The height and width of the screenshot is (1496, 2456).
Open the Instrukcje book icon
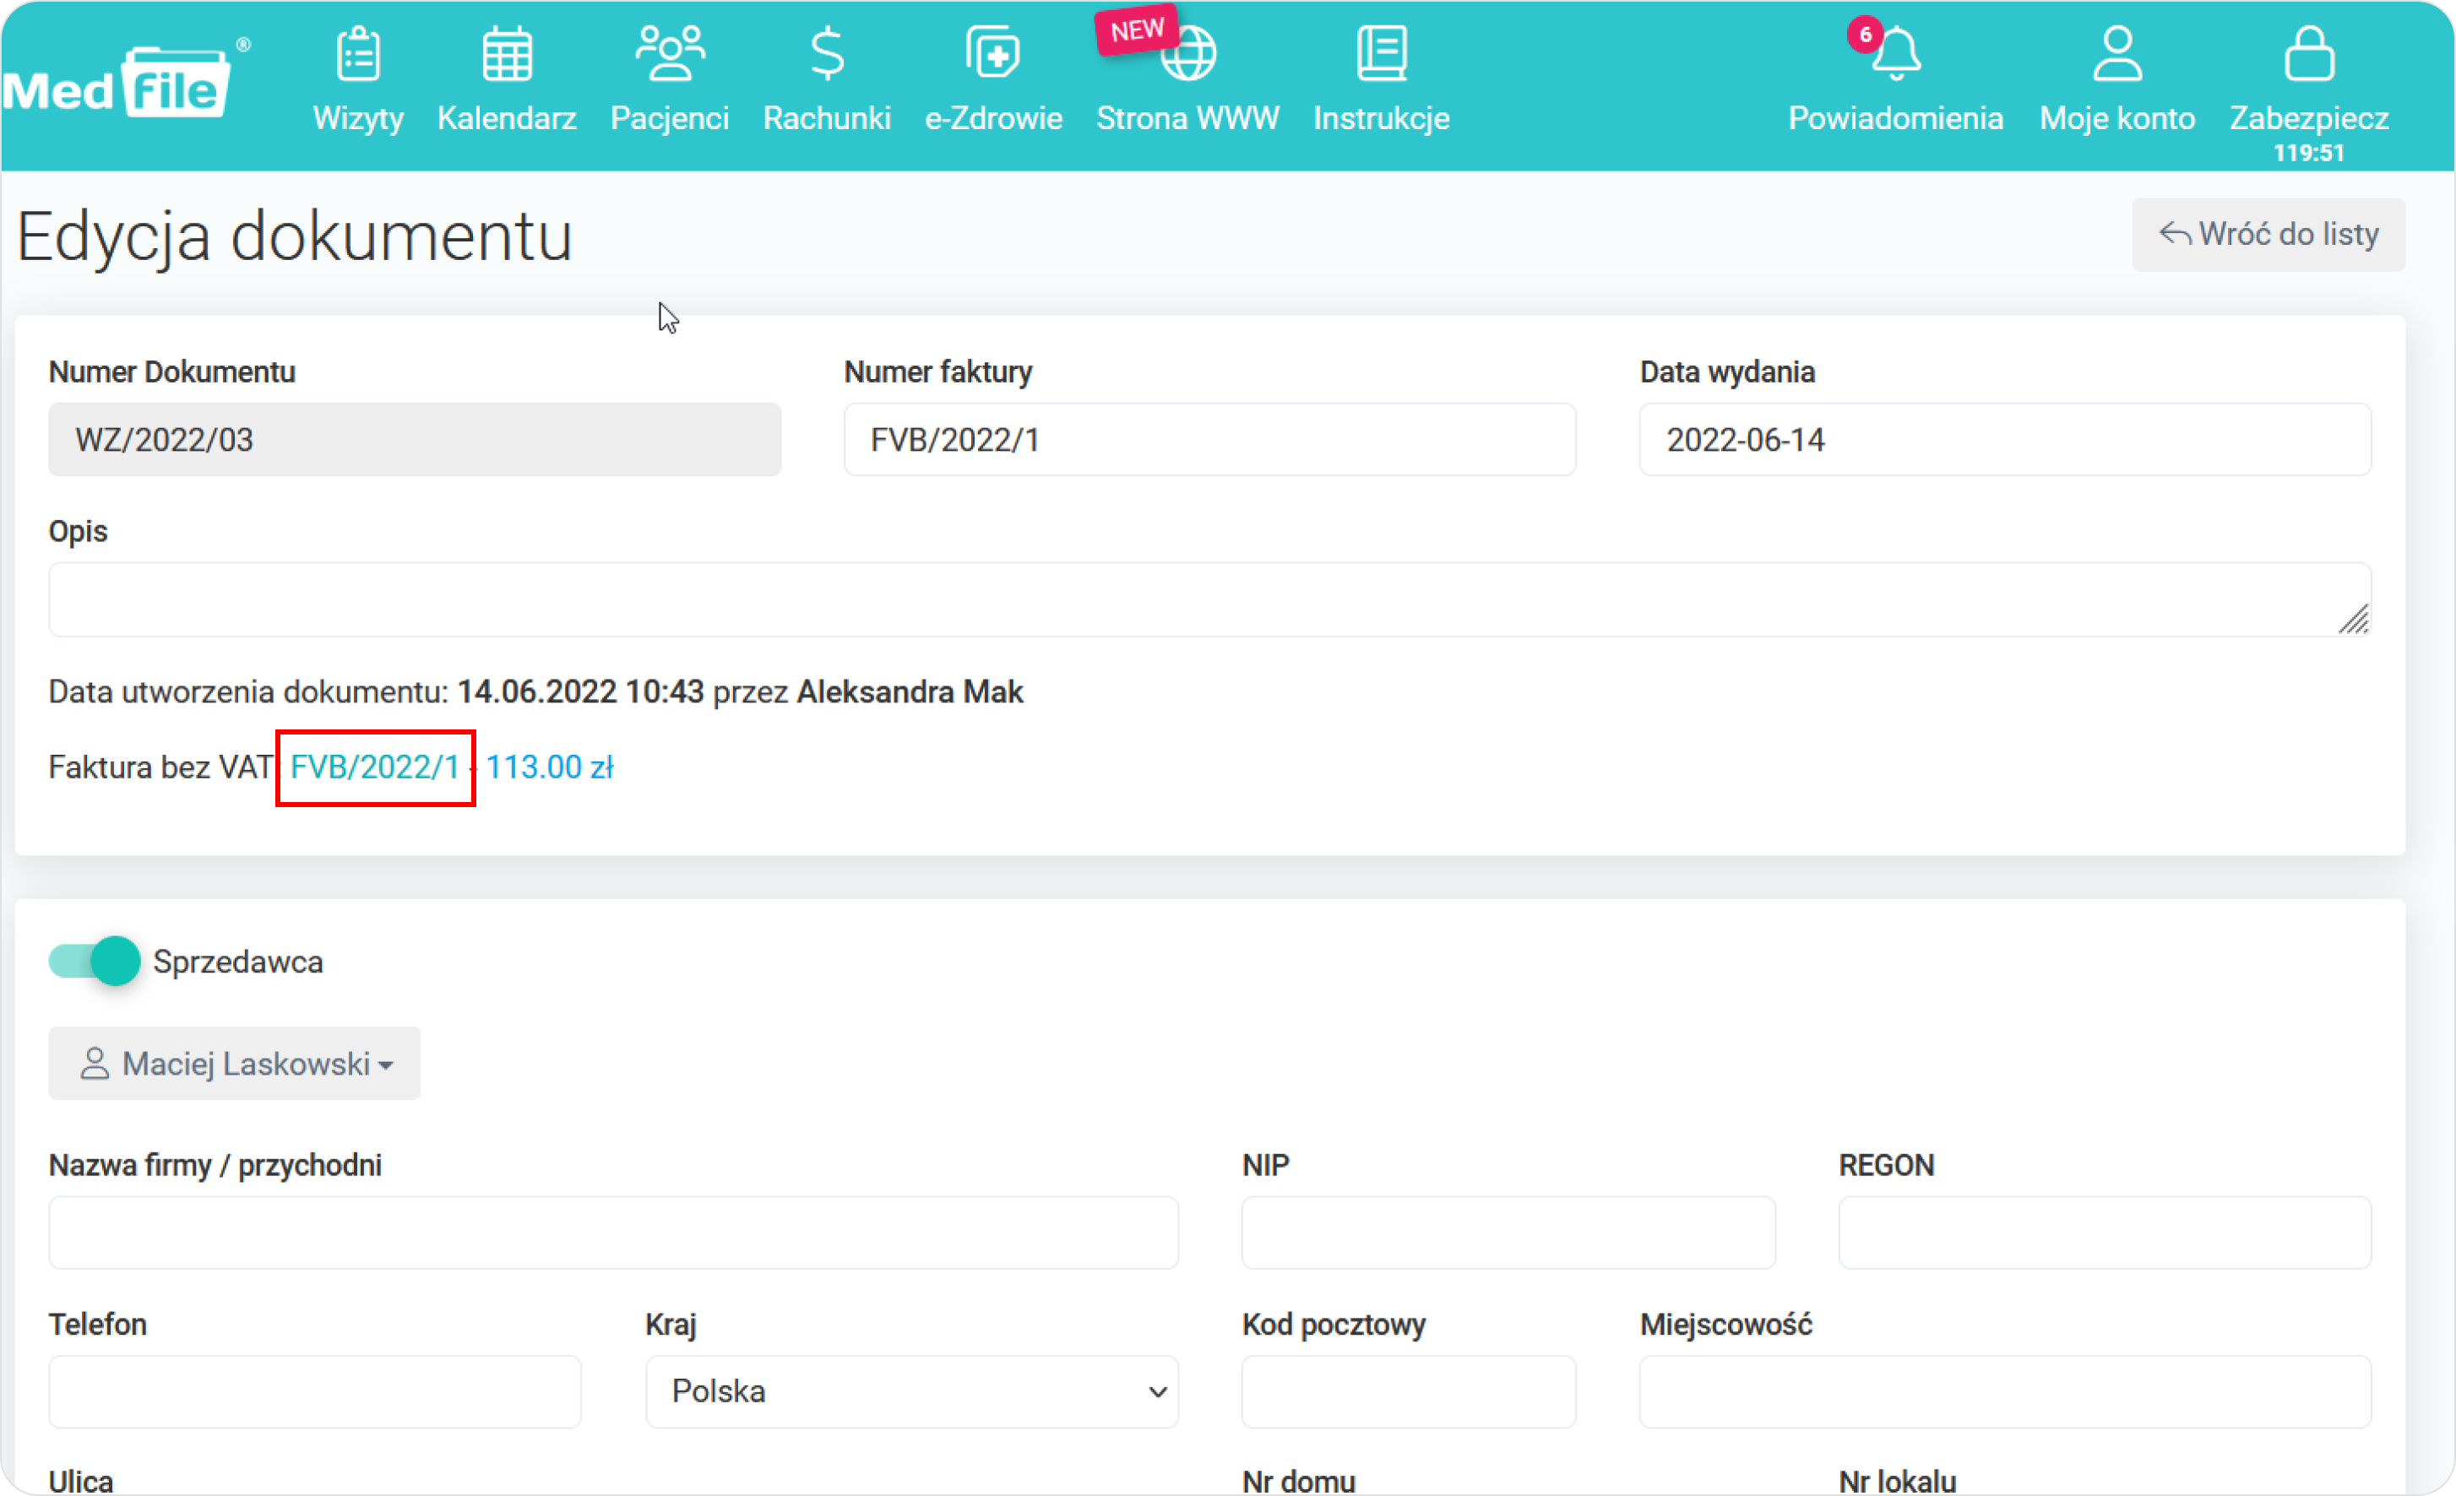click(x=1382, y=54)
